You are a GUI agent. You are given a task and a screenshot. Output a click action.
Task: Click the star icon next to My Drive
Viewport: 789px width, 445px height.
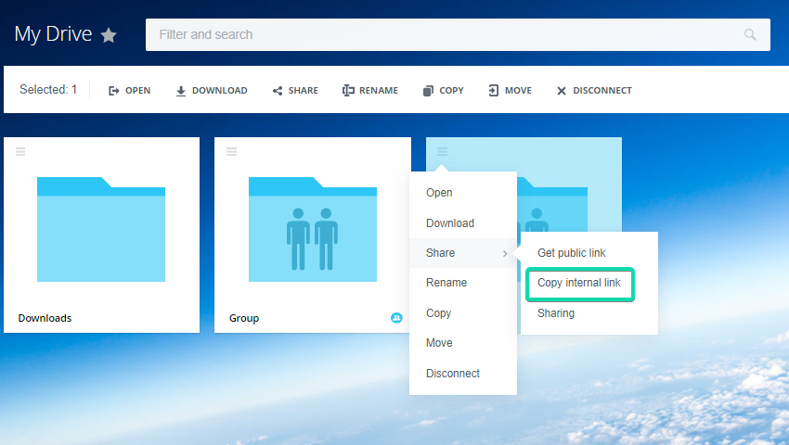click(109, 35)
